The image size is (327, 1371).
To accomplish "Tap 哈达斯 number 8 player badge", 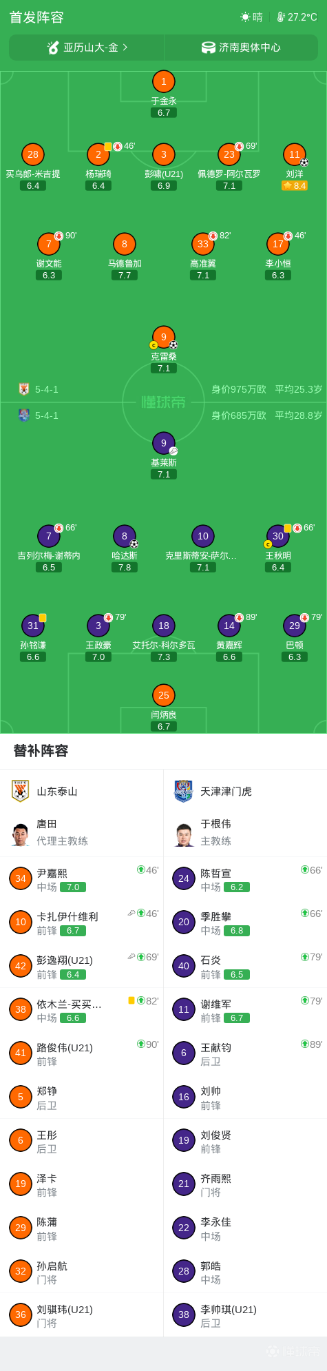I will (x=125, y=536).
